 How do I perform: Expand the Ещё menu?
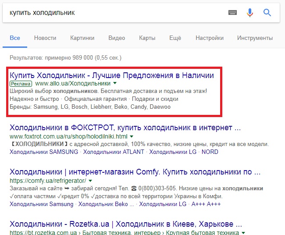click(x=175, y=38)
